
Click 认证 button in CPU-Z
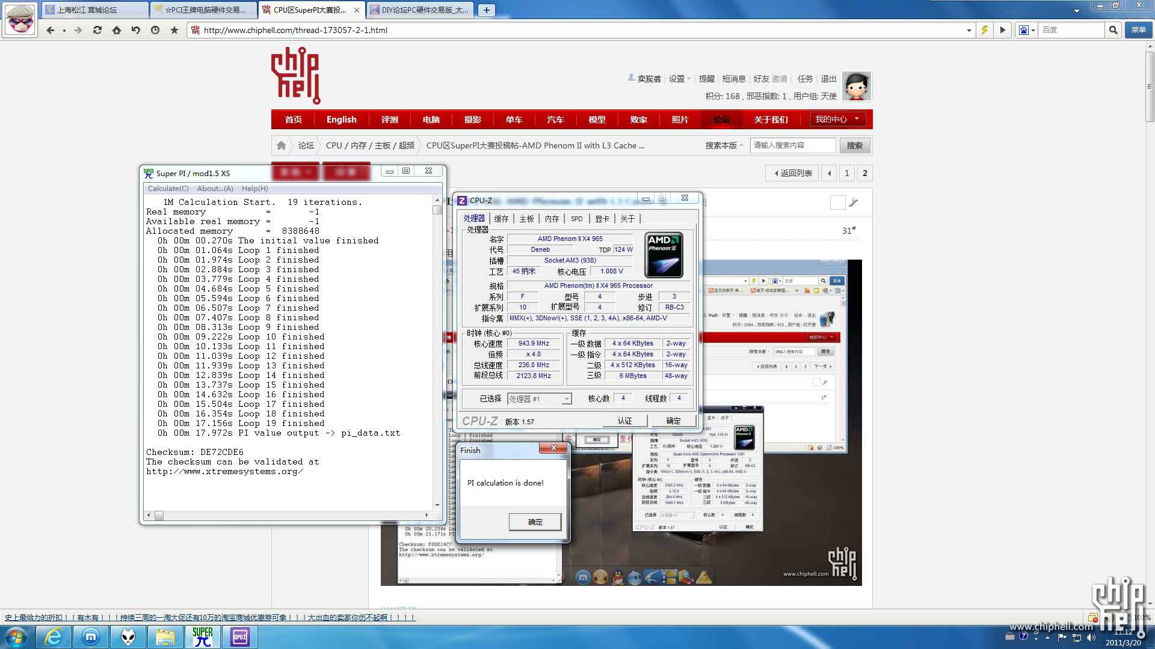[x=625, y=421]
